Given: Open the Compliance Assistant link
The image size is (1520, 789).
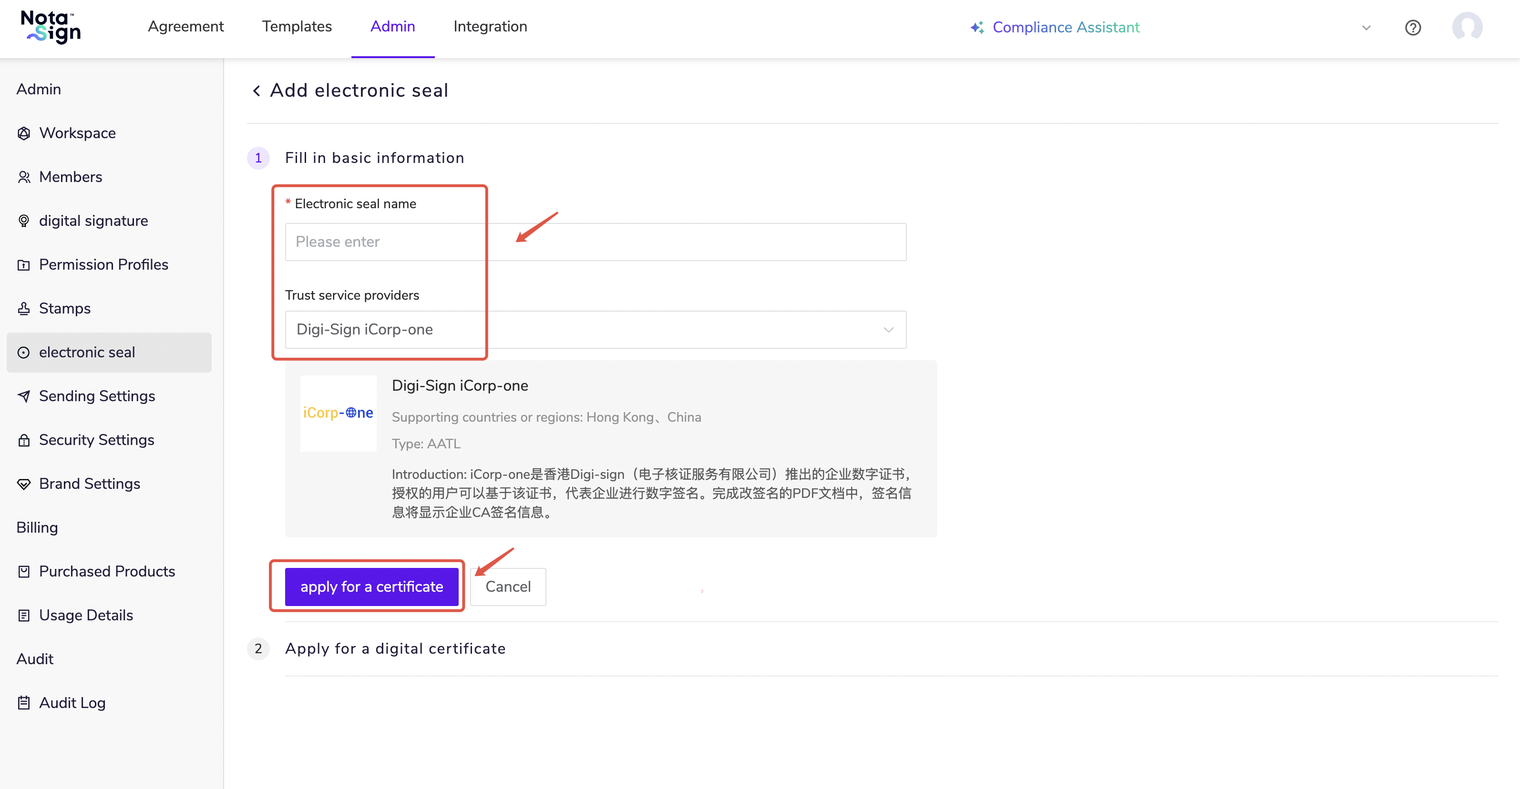Looking at the screenshot, I should pyautogui.click(x=1065, y=28).
